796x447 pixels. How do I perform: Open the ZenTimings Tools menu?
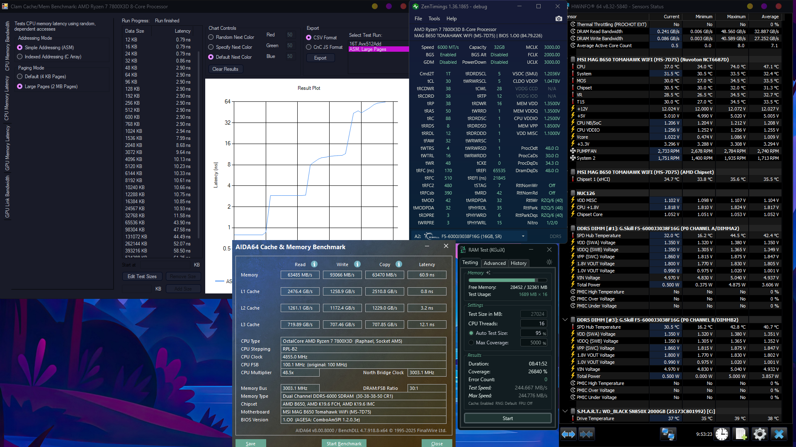[x=434, y=19]
